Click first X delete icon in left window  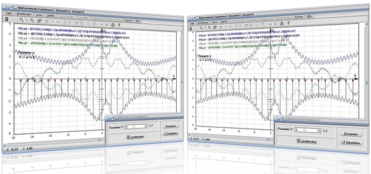[x=101, y=24]
